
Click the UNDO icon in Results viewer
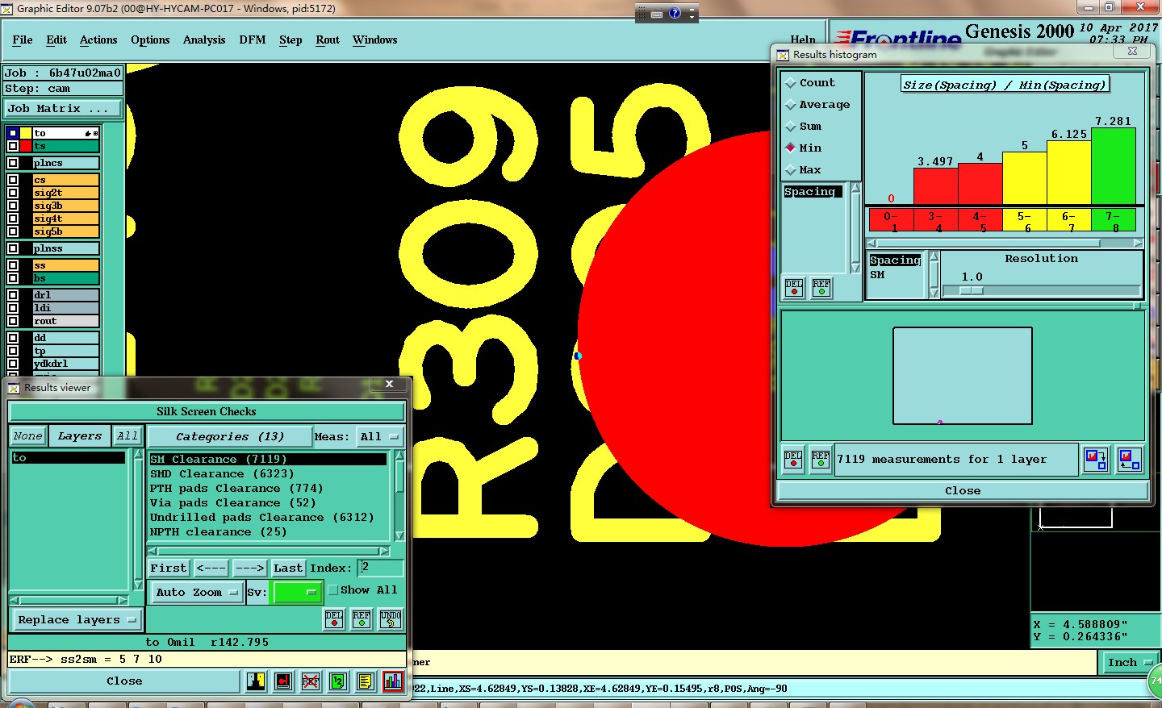391,619
